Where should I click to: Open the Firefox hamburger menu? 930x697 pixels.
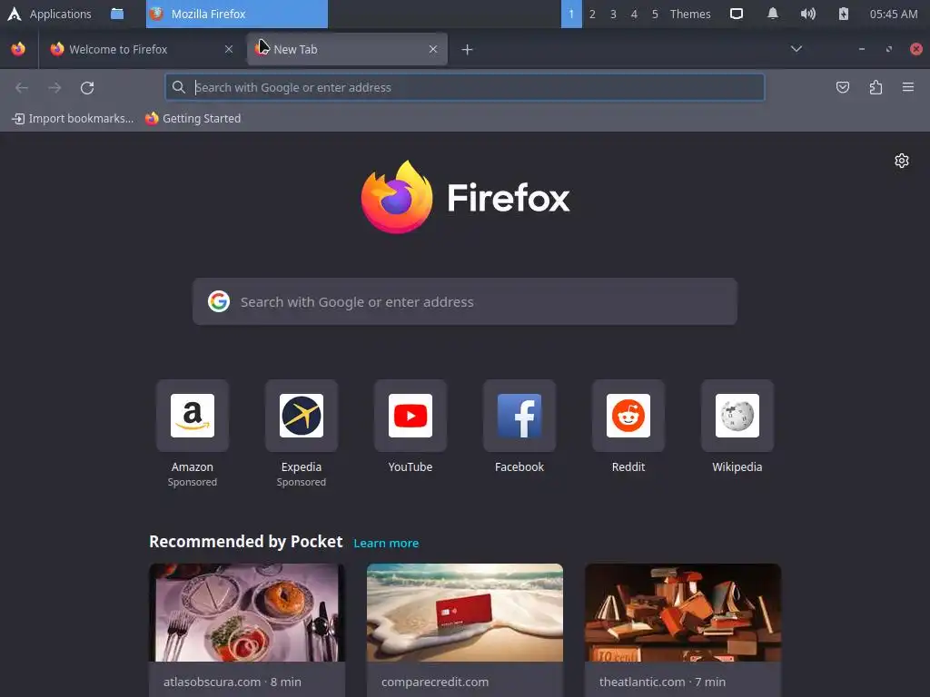pyautogui.click(x=908, y=88)
